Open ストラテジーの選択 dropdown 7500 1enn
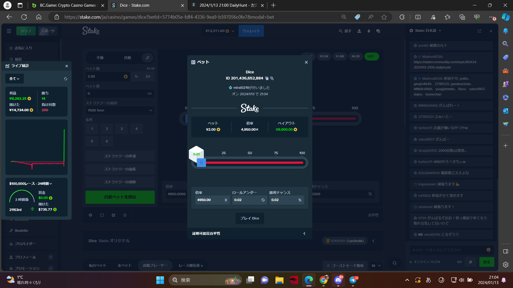The height and width of the screenshot is (288, 513). 120,110
